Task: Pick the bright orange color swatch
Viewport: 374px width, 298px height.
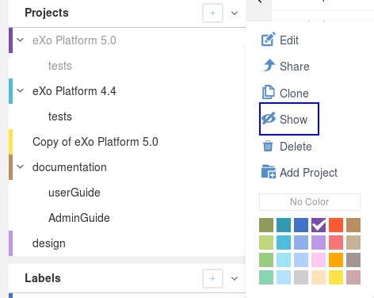Action: 336,260
